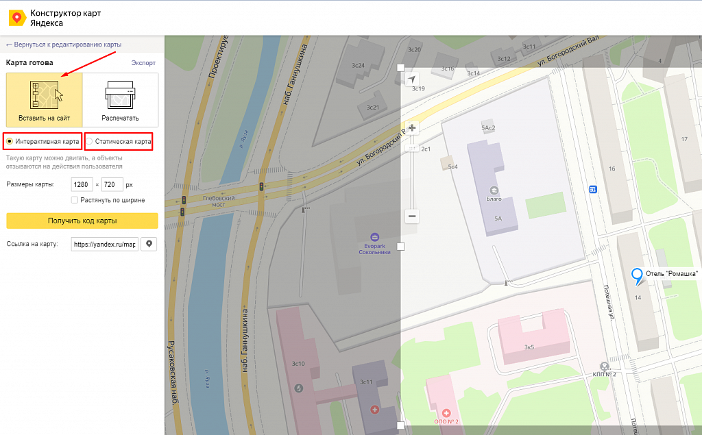Image resolution: width=702 pixels, height=435 pixels.
Task: Click the 'Отель "Ромашка"' marker label
Action: 672,273
